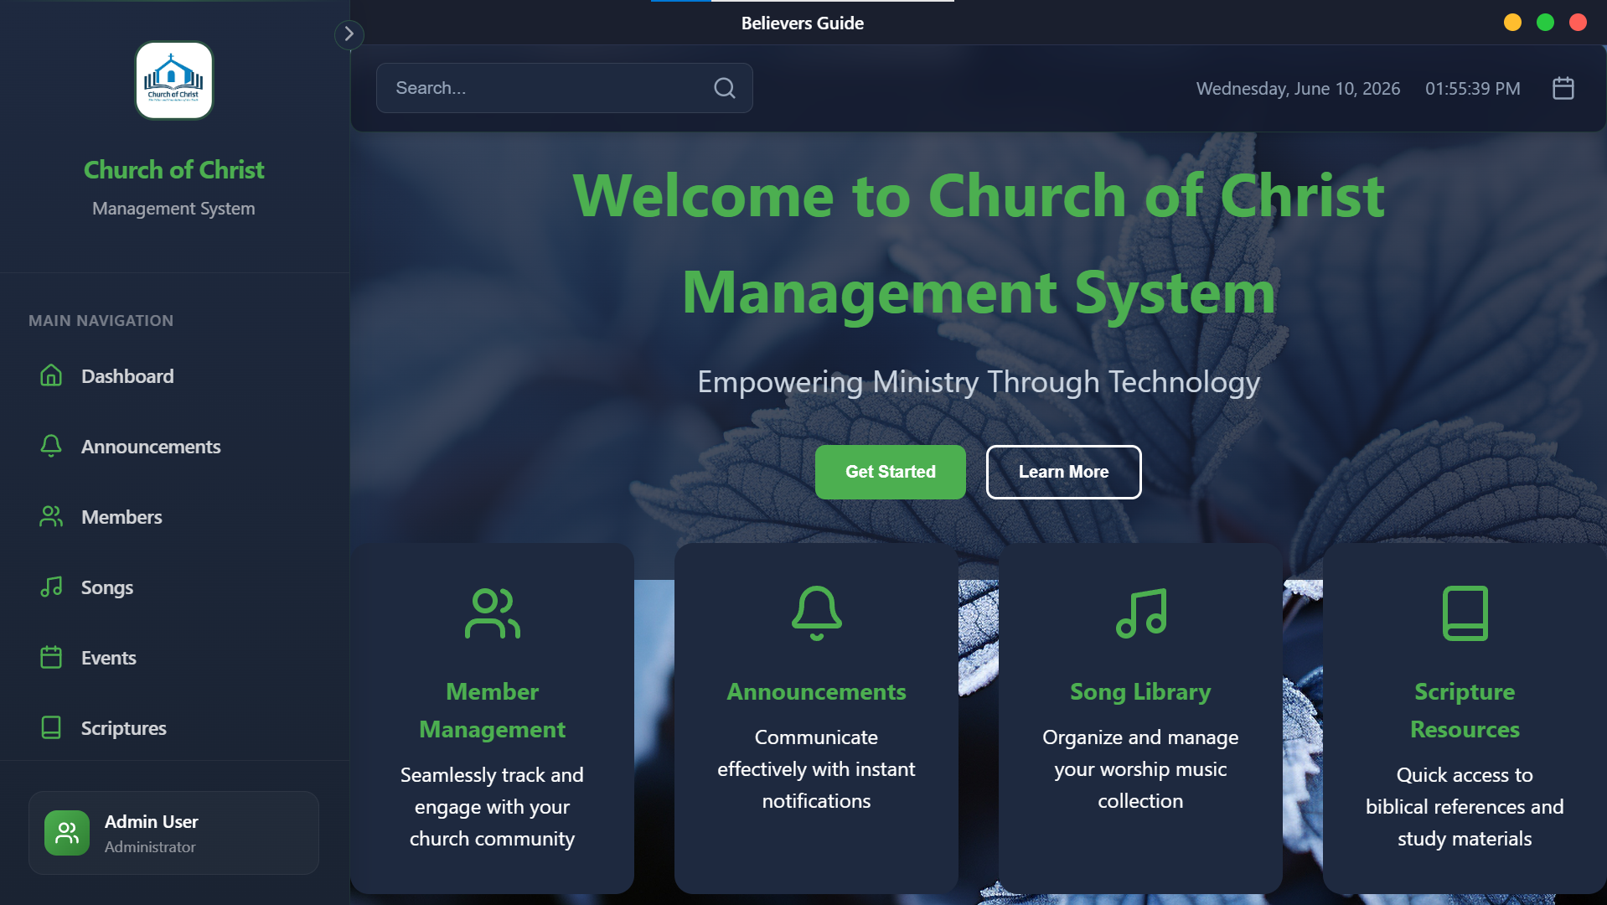
Task: Click the search magnifier icon
Action: 725,88
